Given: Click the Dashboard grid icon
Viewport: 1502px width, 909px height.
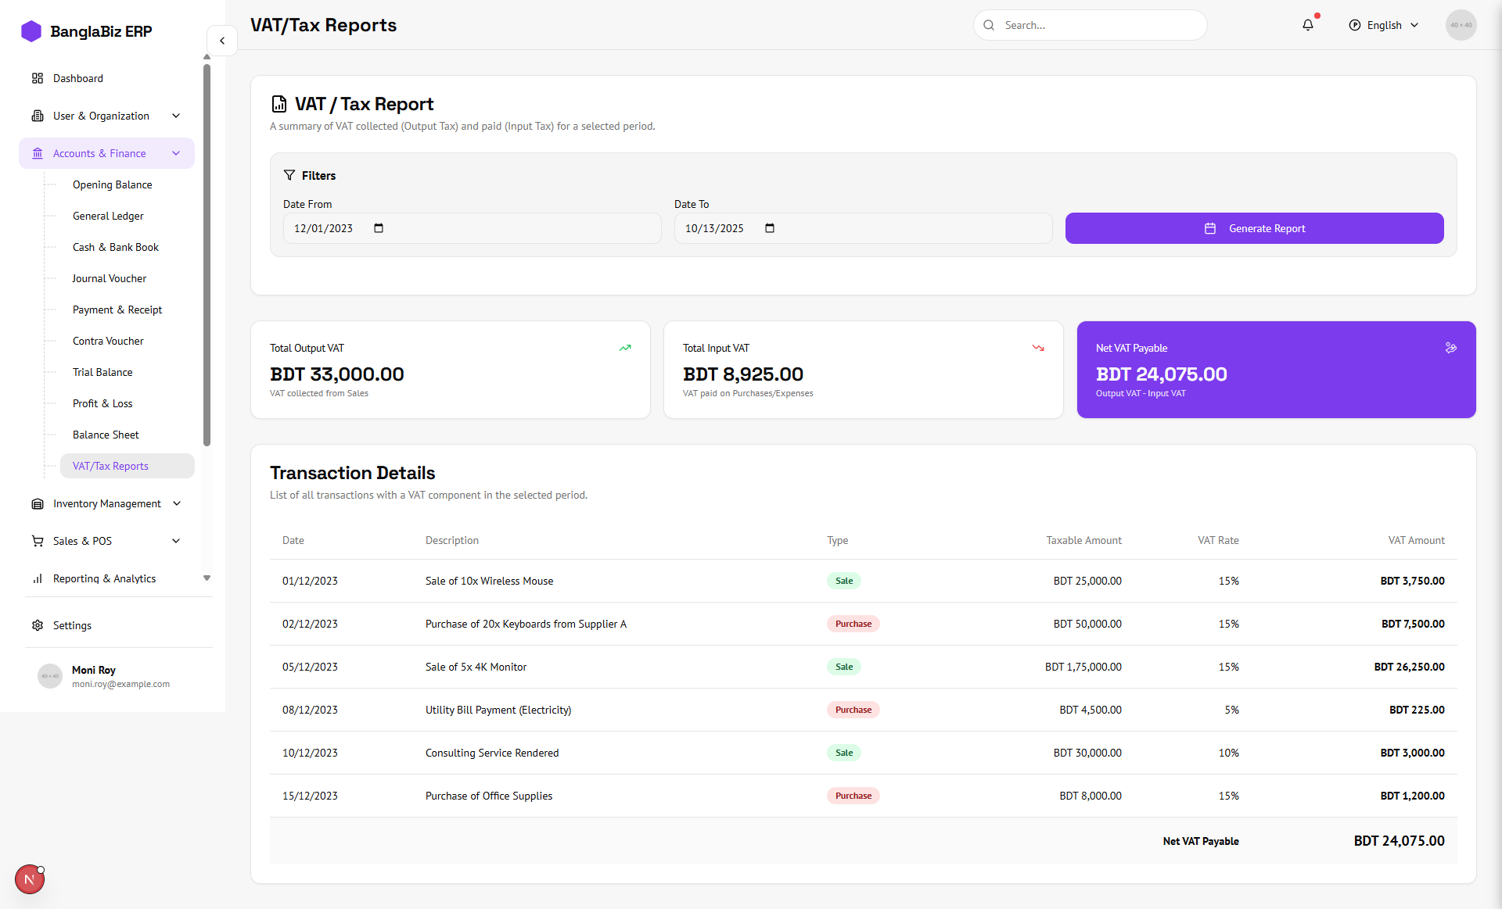Looking at the screenshot, I should pos(38,78).
